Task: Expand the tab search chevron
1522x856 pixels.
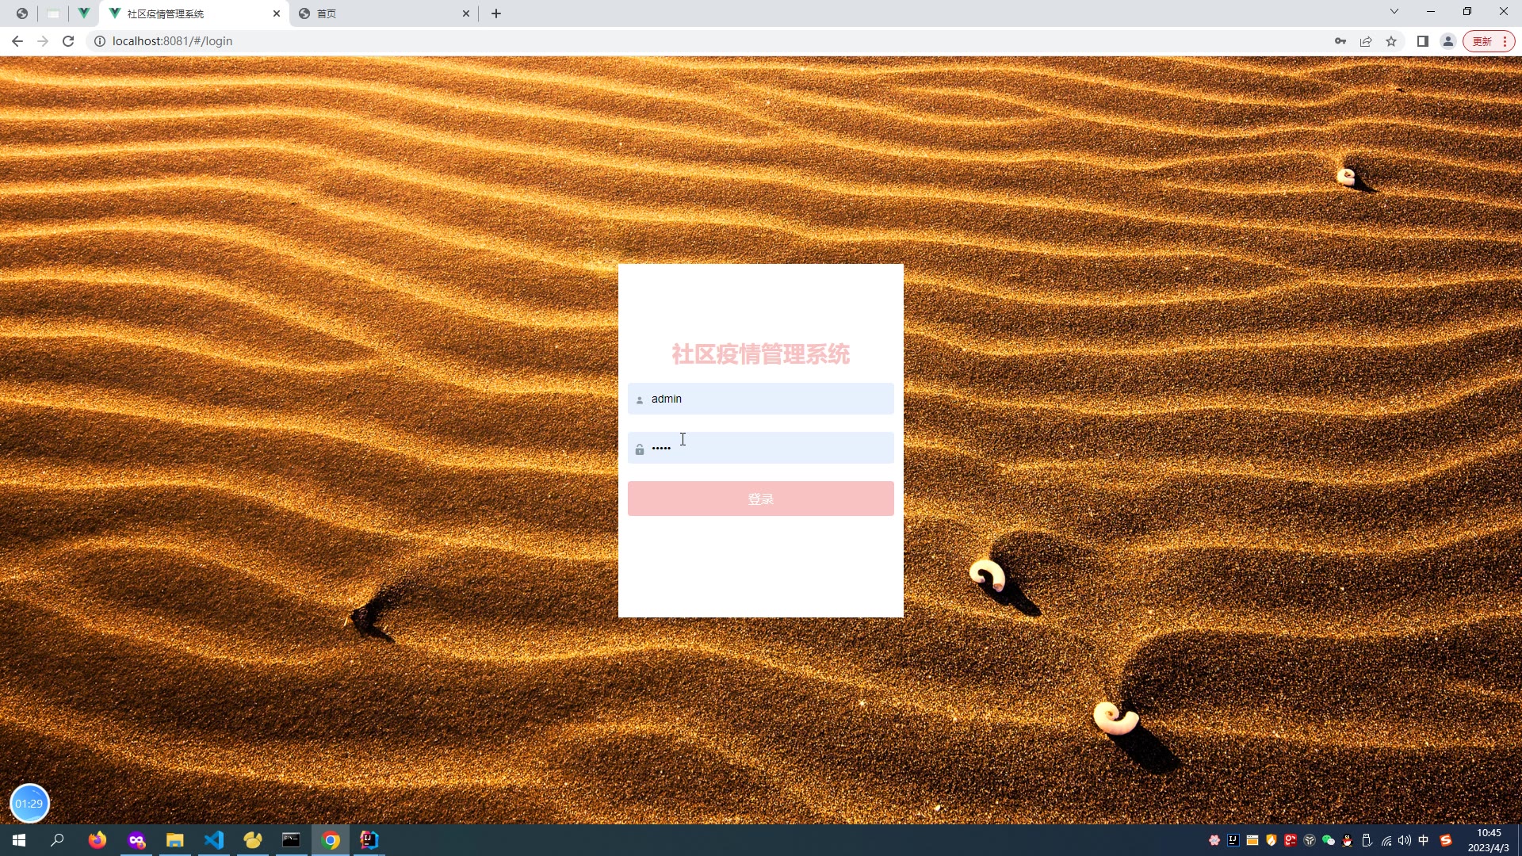Action: coord(1394,12)
